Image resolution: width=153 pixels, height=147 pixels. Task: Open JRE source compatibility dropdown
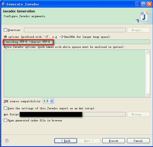52,101
